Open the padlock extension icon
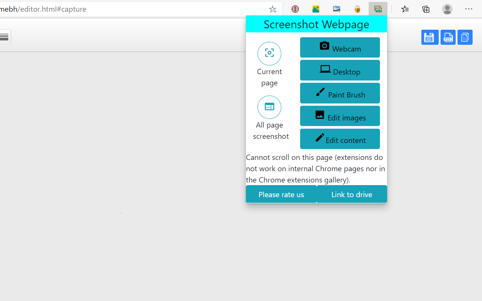Screen dimensions: 482x301 [x=357, y=9]
